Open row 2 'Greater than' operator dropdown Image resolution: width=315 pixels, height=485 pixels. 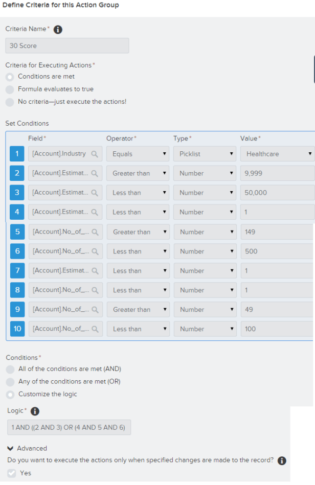pos(138,173)
